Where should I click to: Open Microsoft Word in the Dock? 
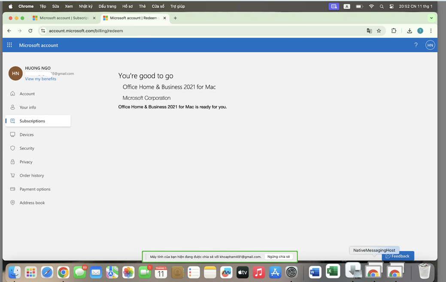tap(315, 272)
